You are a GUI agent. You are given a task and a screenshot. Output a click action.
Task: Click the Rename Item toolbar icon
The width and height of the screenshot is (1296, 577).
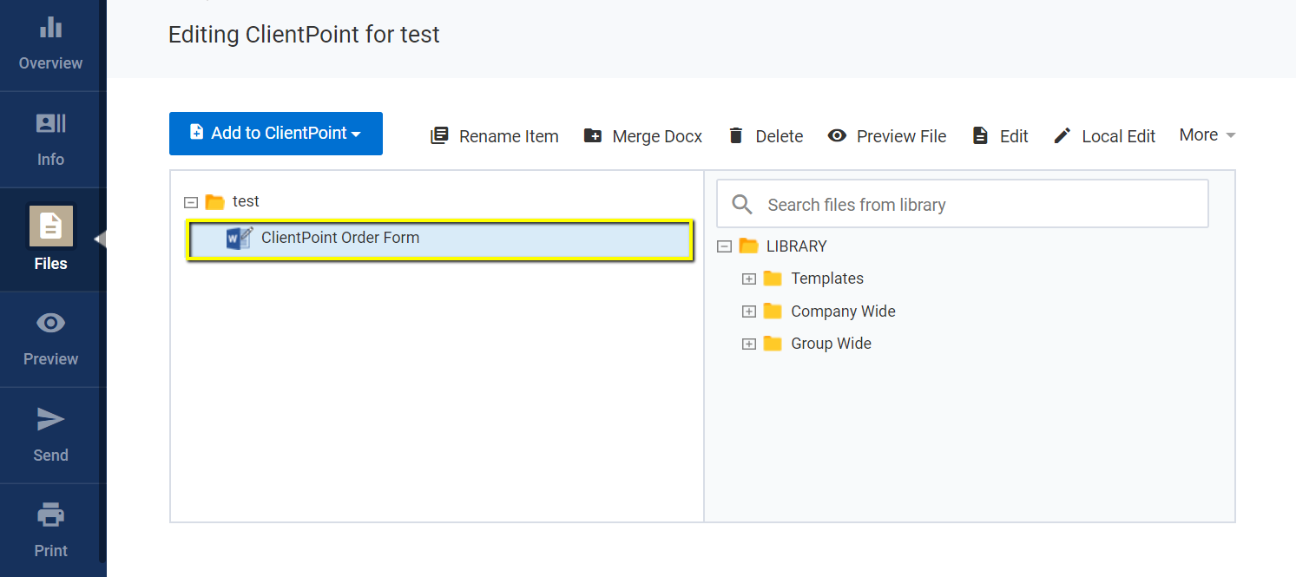(x=440, y=136)
